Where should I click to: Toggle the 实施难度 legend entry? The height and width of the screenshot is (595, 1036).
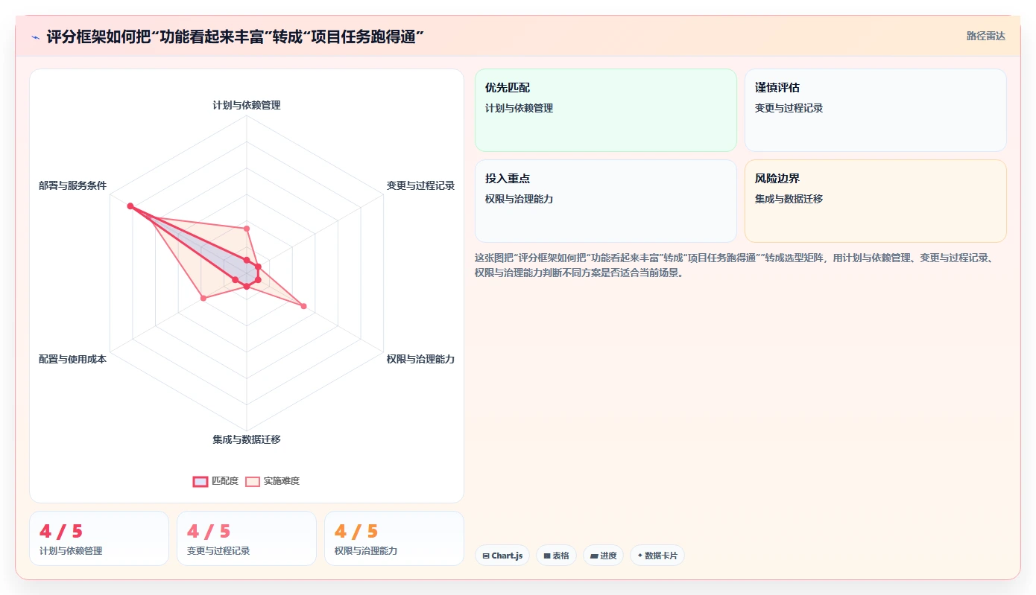(272, 481)
